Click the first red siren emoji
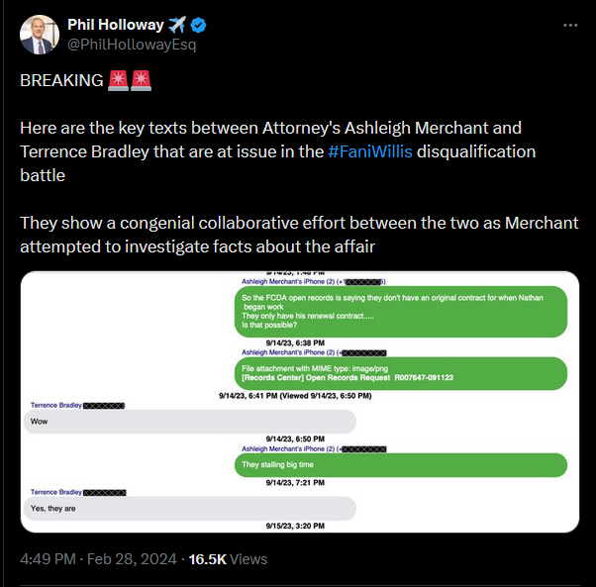596x587 pixels. pos(120,80)
